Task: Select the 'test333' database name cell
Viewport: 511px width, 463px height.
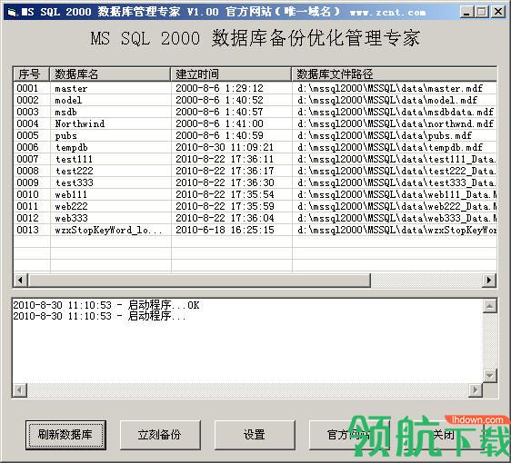Action: (x=75, y=182)
